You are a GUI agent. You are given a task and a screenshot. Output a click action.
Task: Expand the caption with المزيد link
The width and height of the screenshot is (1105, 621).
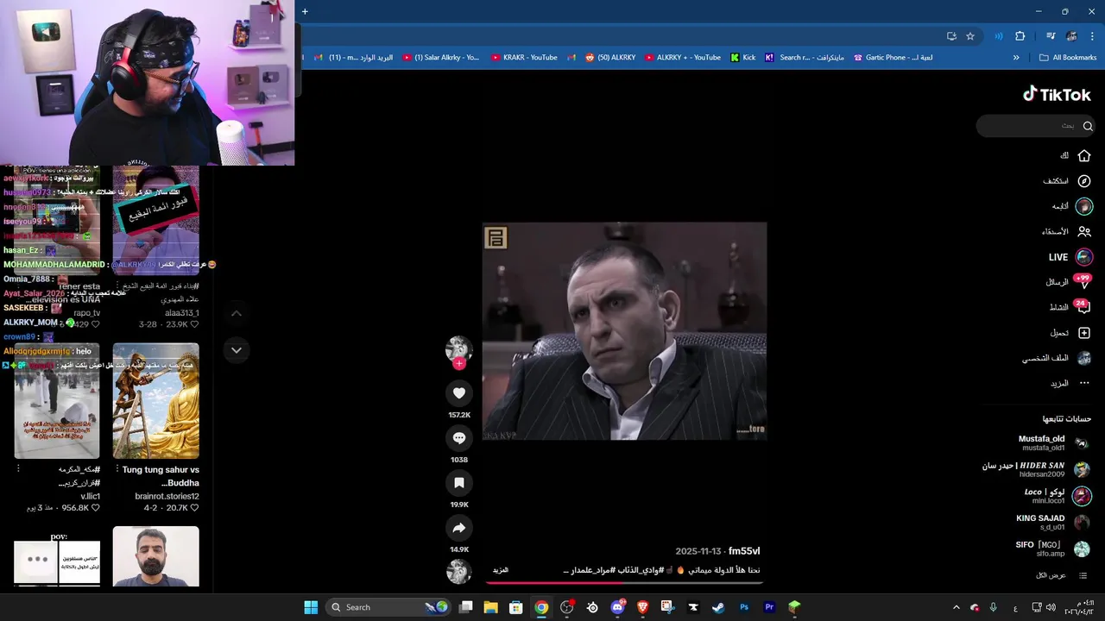click(x=501, y=570)
